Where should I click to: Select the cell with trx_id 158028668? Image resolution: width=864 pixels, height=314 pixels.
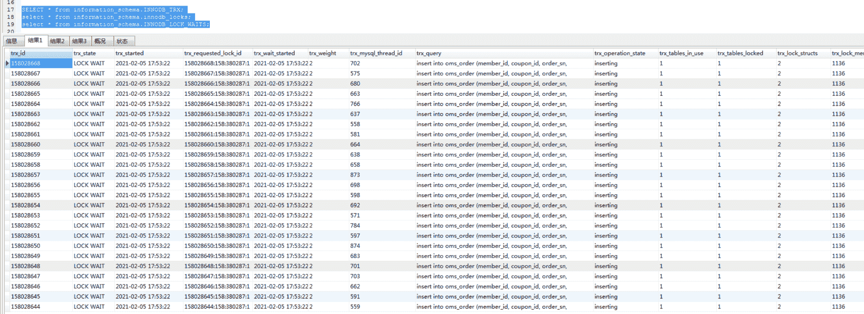(x=41, y=63)
